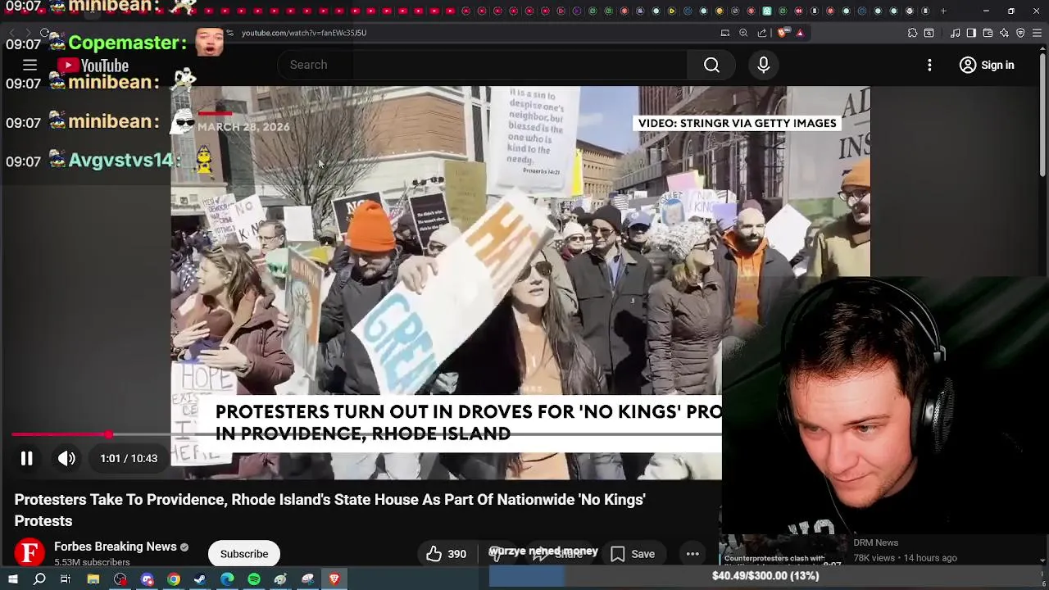
Task: Like the video with 390 likes
Action: 445,554
